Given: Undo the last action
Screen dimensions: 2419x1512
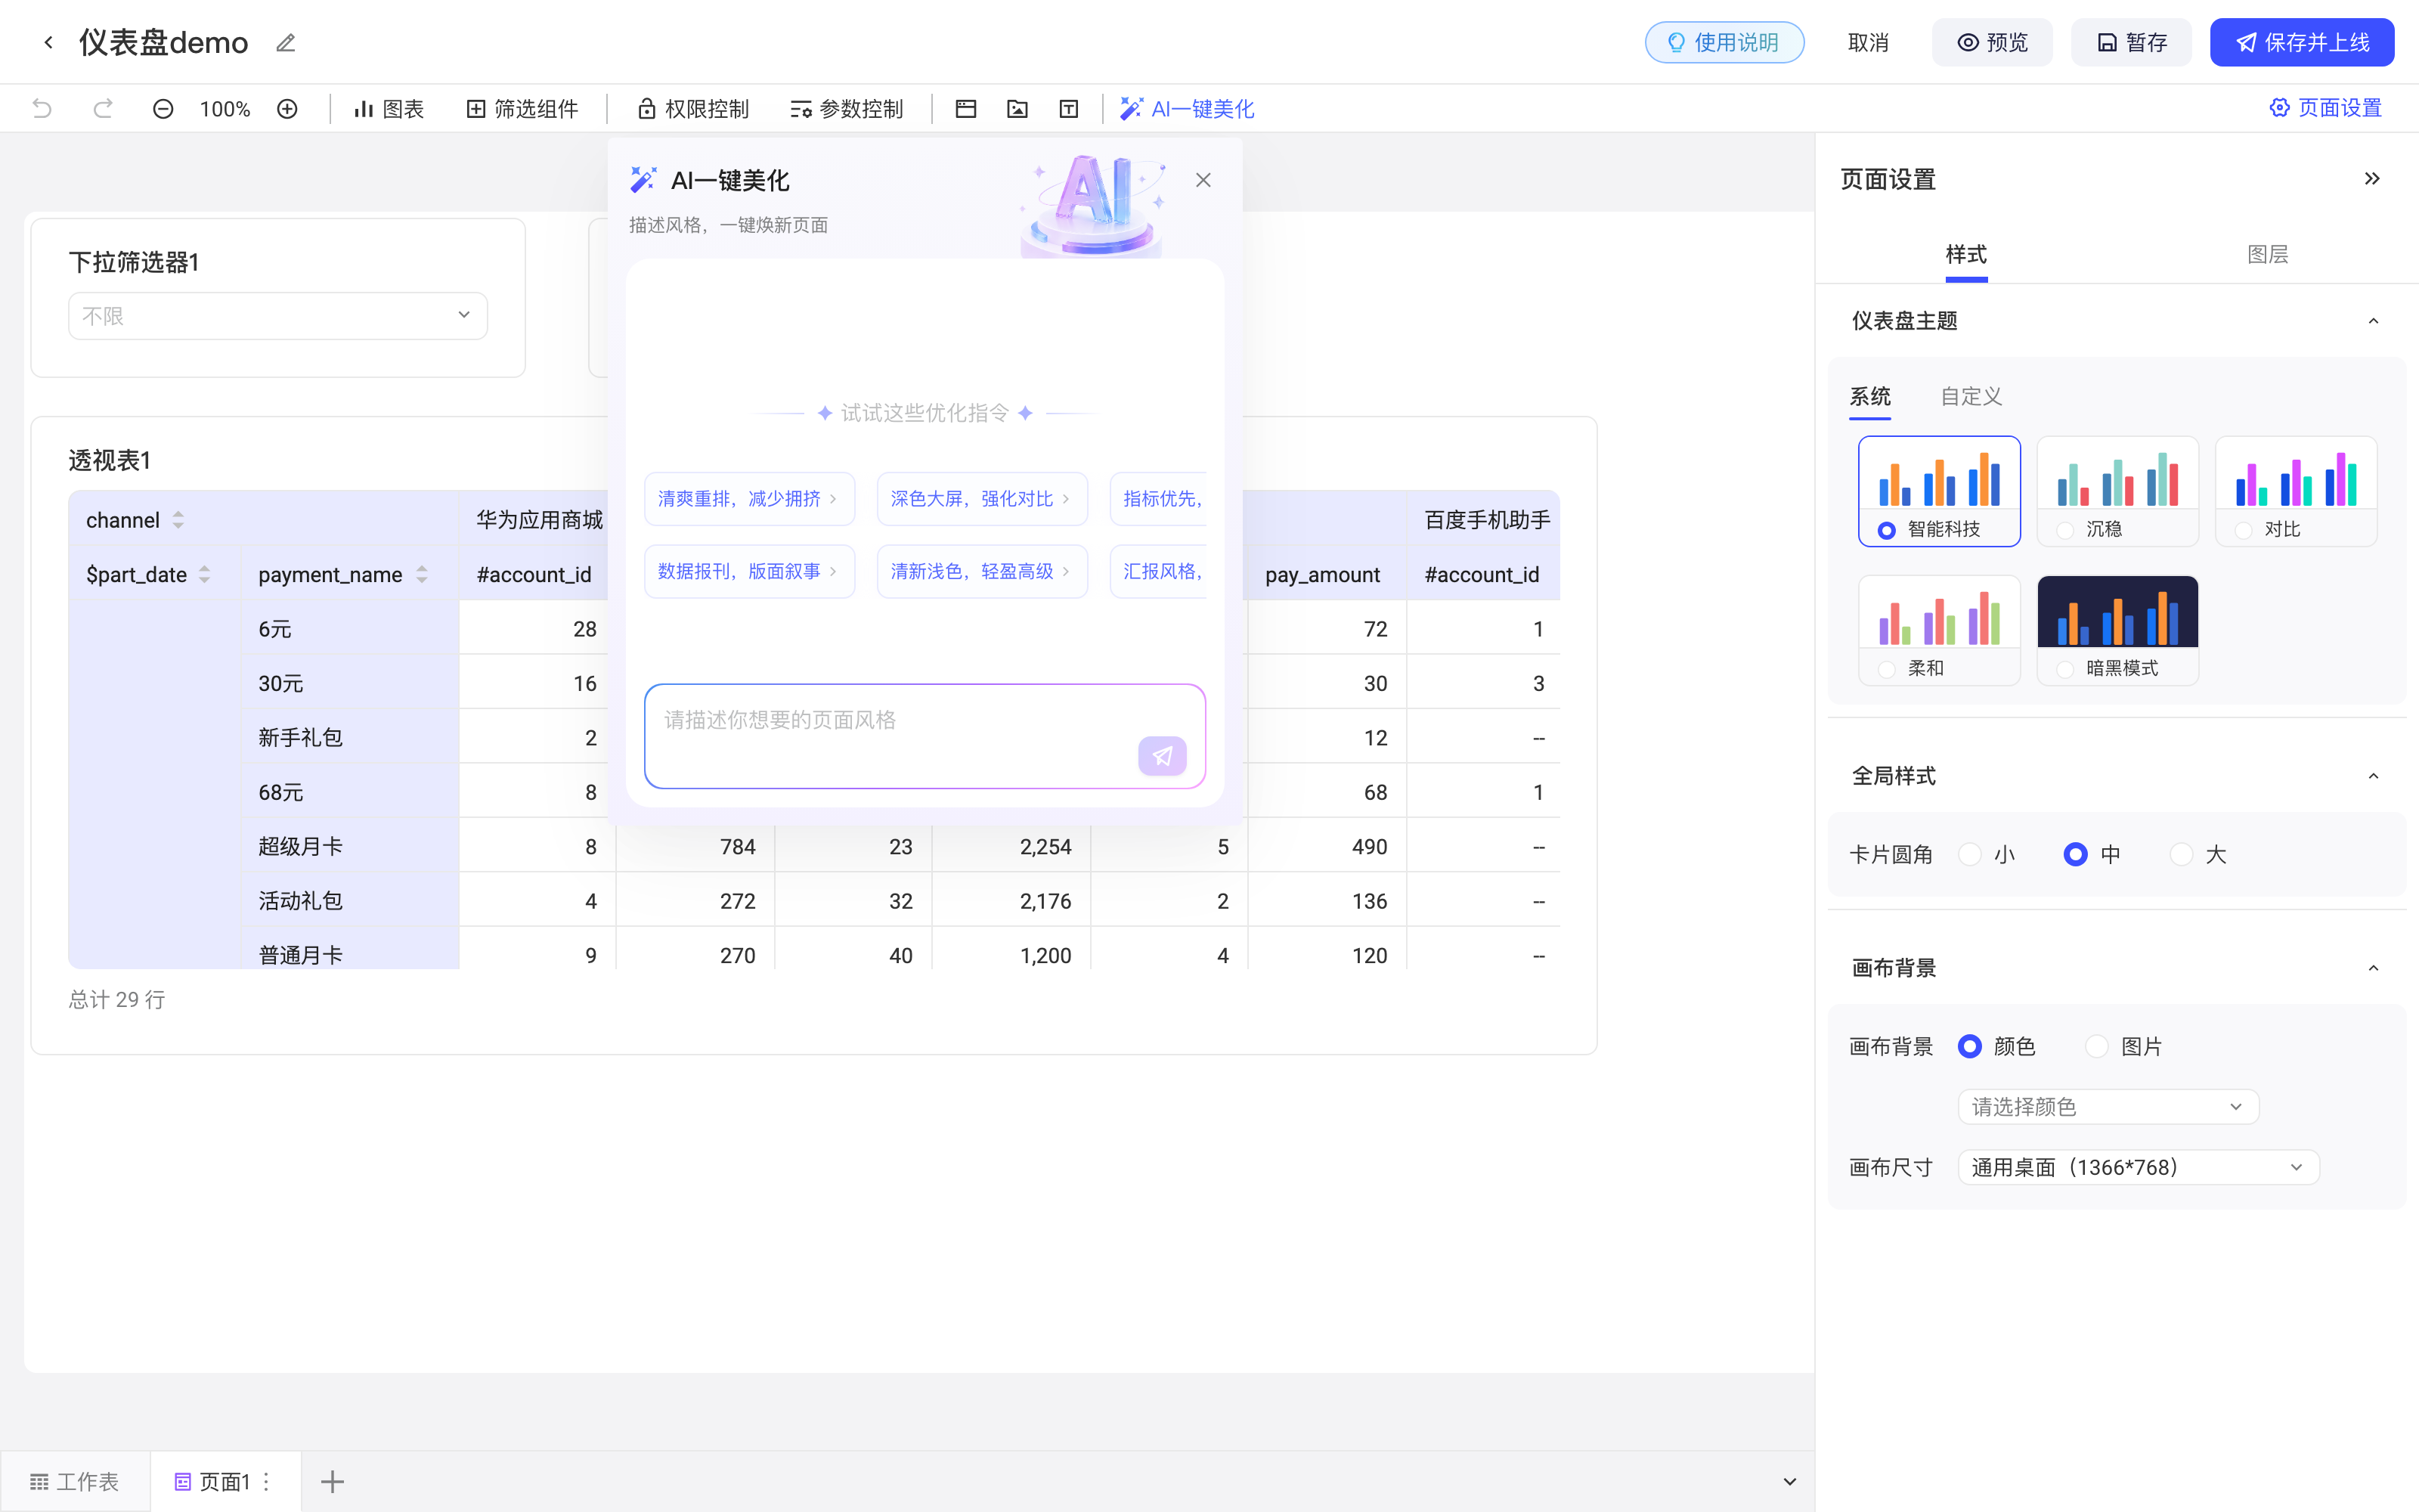Looking at the screenshot, I should [42, 108].
